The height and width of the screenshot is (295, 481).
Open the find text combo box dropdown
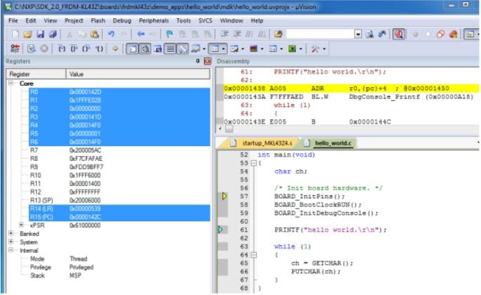click(359, 34)
